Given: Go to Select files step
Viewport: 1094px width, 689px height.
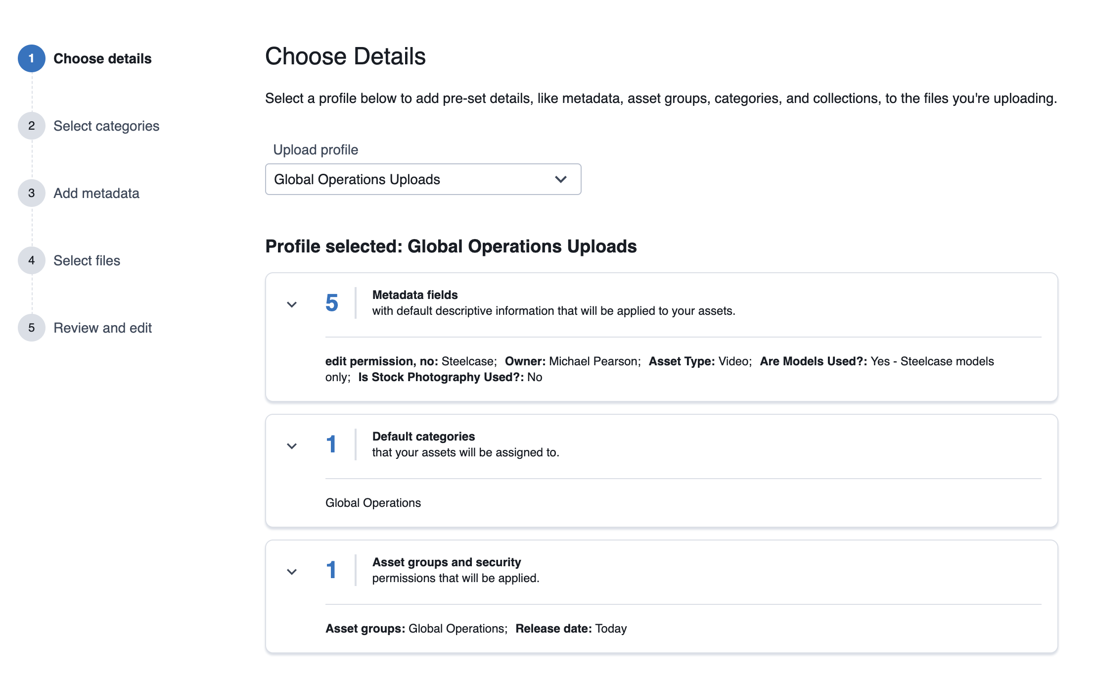Looking at the screenshot, I should (87, 261).
